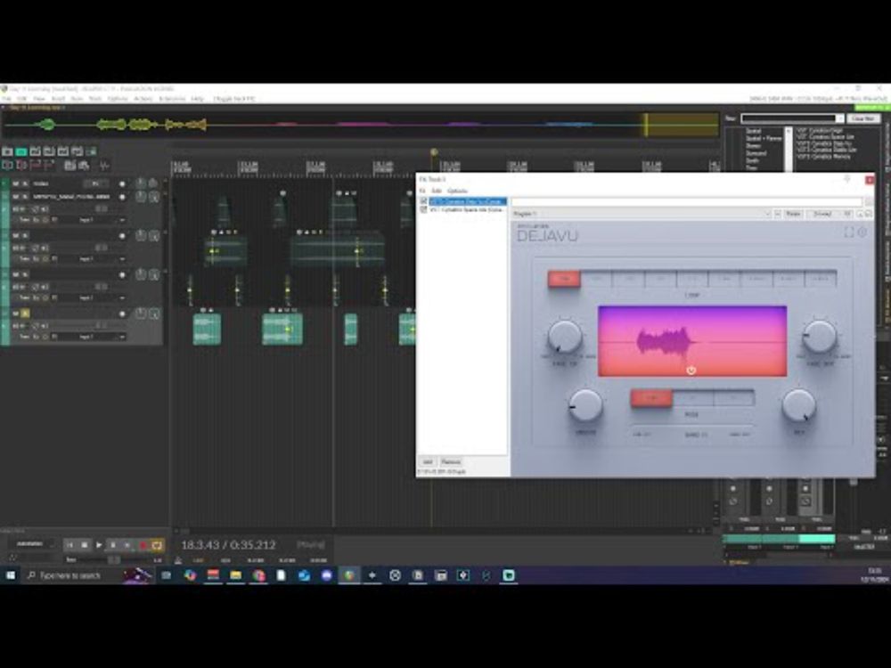Open the Actions menu

tap(143, 99)
